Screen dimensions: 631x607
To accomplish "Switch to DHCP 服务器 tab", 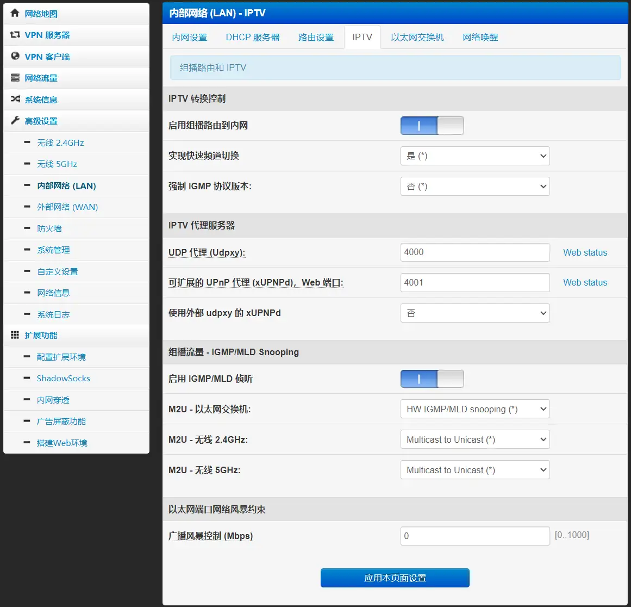I will (253, 38).
